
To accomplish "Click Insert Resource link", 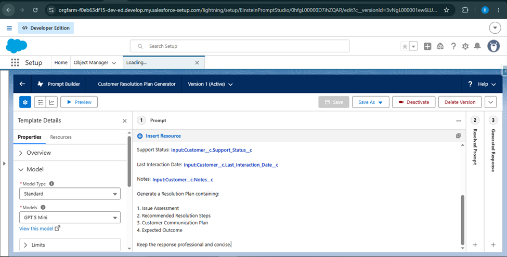I will (x=159, y=136).
